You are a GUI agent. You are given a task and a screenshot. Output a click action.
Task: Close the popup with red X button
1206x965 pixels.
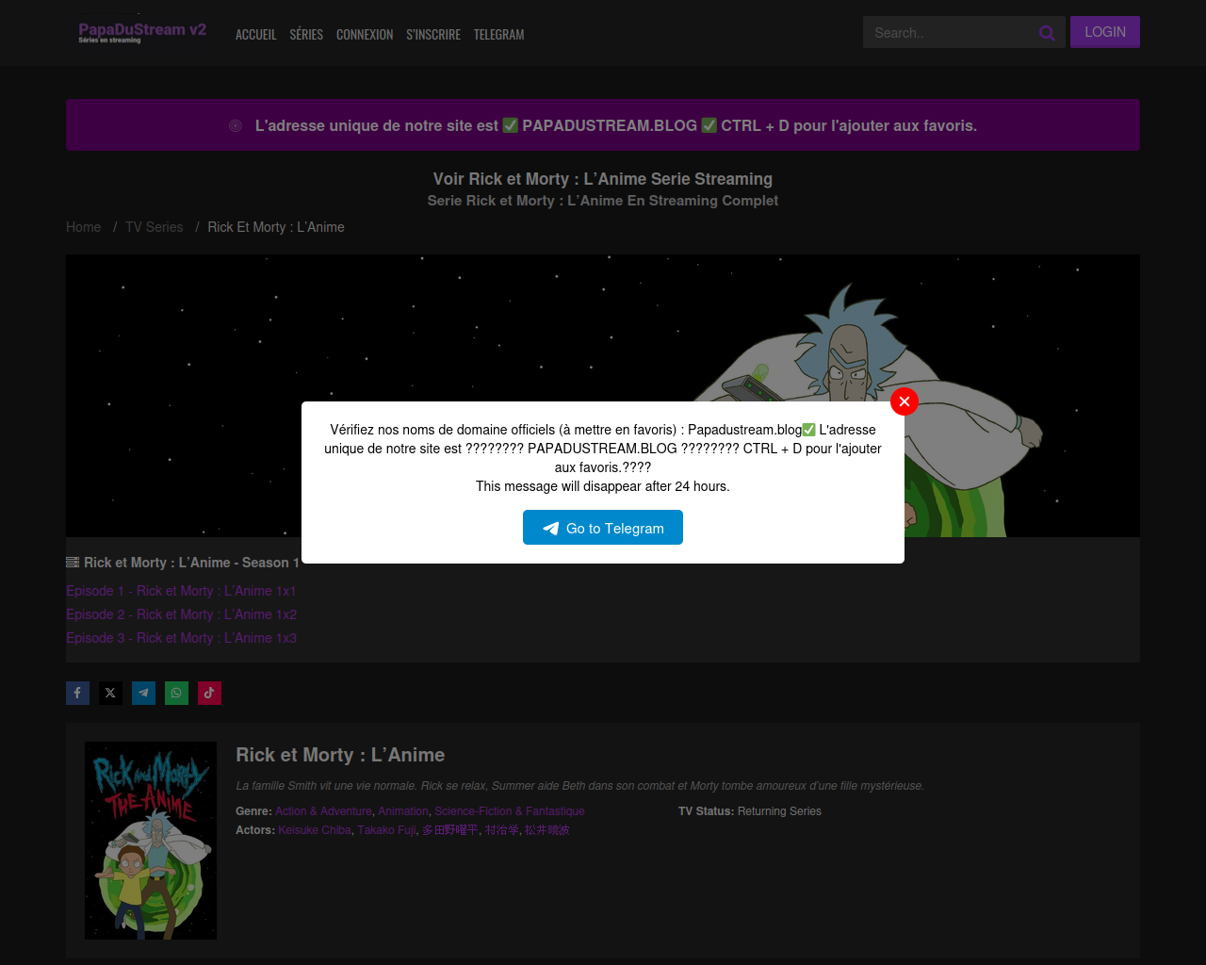tap(904, 401)
